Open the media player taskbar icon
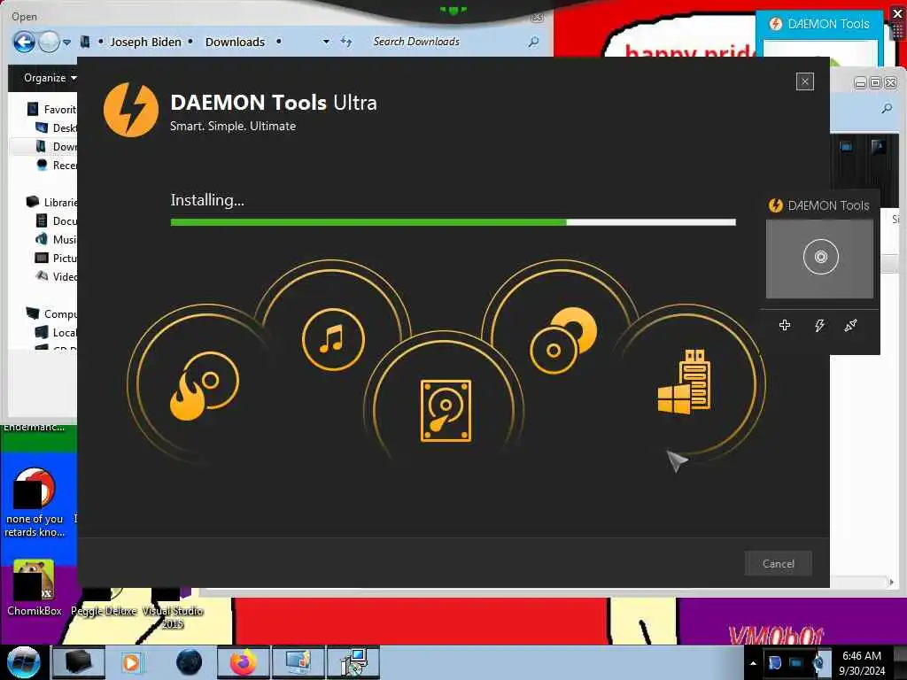Viewport: 907px width, 680px height. click(131, 662)
